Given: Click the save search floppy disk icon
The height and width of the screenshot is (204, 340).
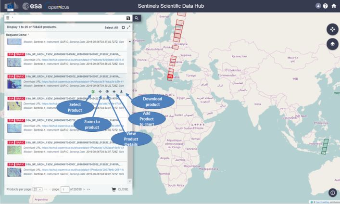Looking at the screenshot, I should click(x=128, y=18).
